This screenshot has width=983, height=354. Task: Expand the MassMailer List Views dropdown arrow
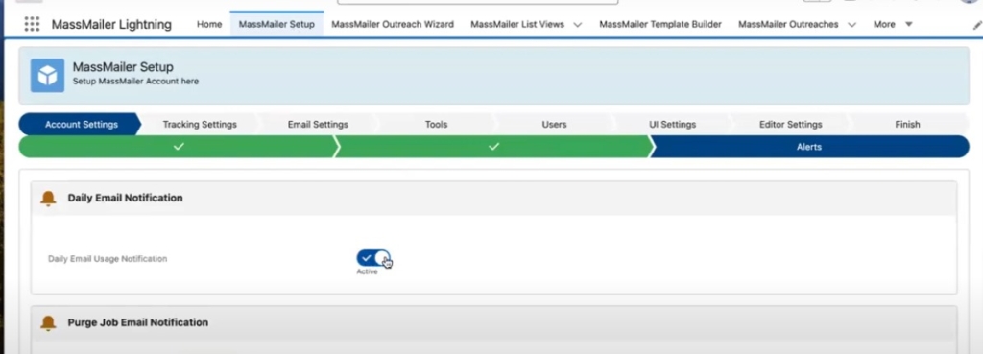(x=577, y=25)
